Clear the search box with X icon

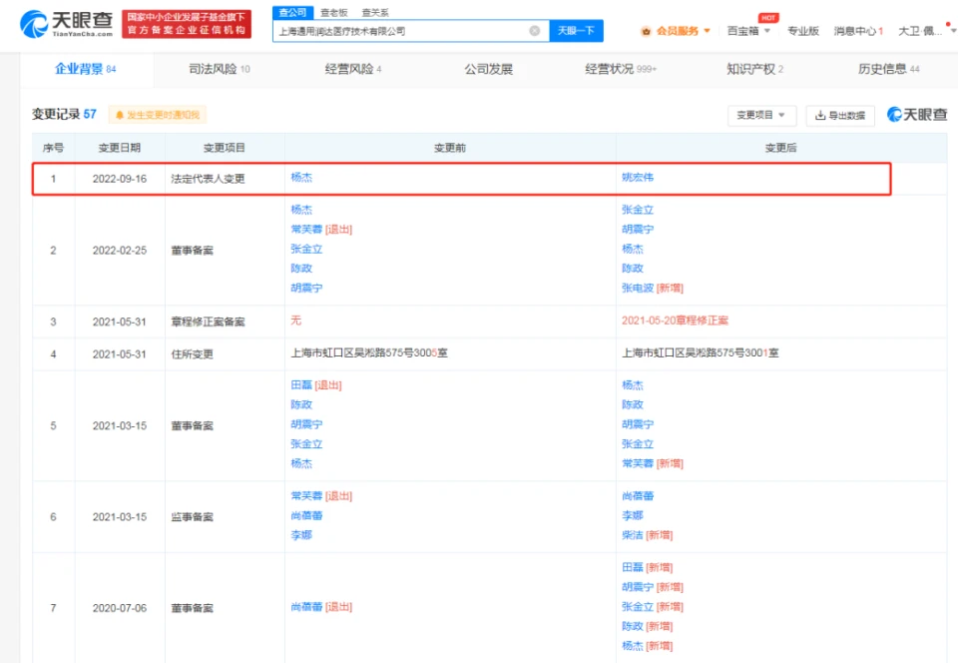534,31
